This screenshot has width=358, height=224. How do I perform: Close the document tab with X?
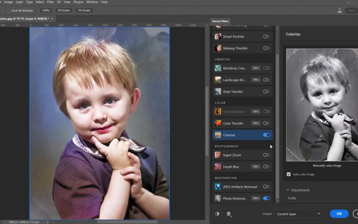pyautogui.click(x=52, y=19)
